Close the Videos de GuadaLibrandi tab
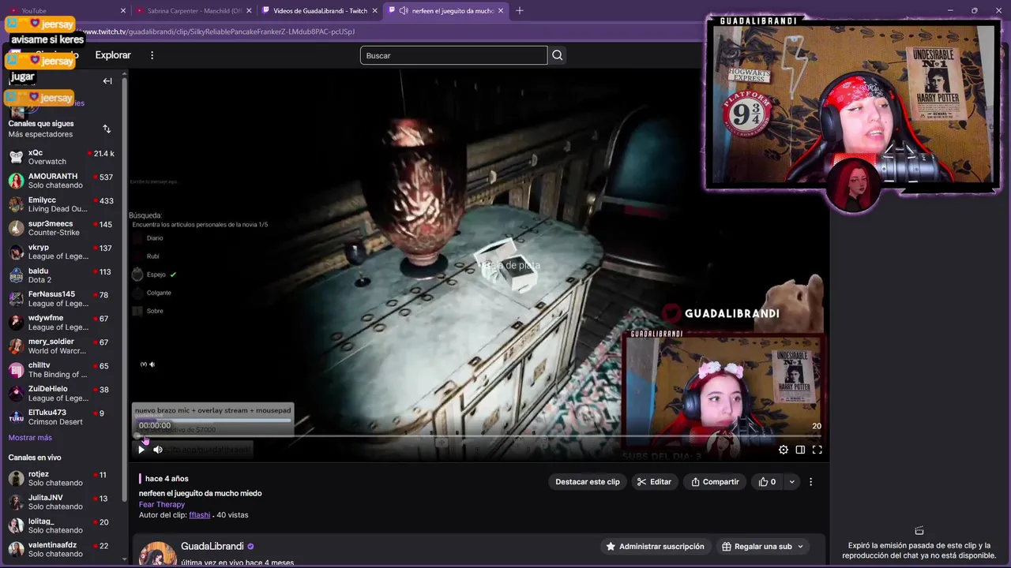 tap(374, 11)
